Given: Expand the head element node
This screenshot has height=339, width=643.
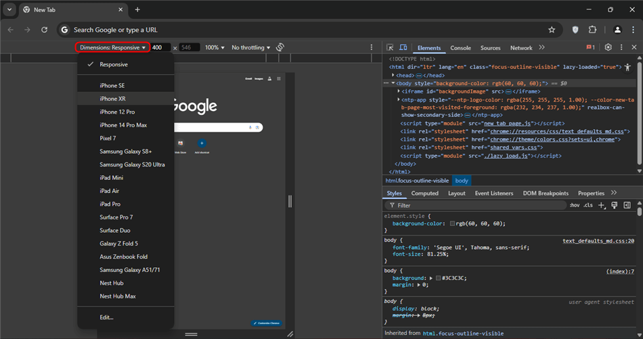Looking at the screenshot, I should [x=393, y=75].
